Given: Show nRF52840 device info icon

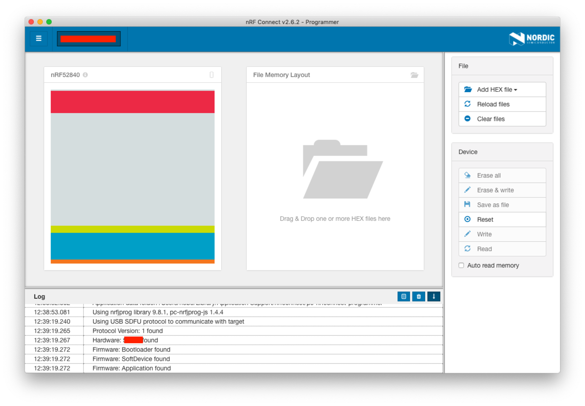Looking at the screenshot, I should pyautogui.click(x=85, y=75).
